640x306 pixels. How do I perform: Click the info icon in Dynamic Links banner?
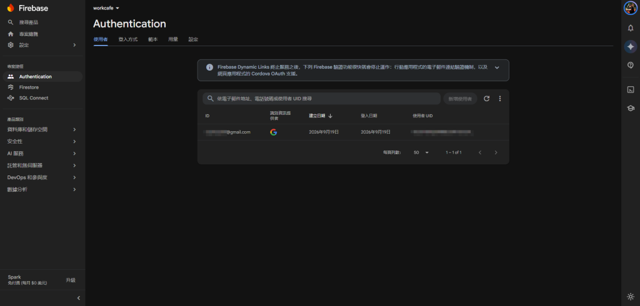[209, 67]
